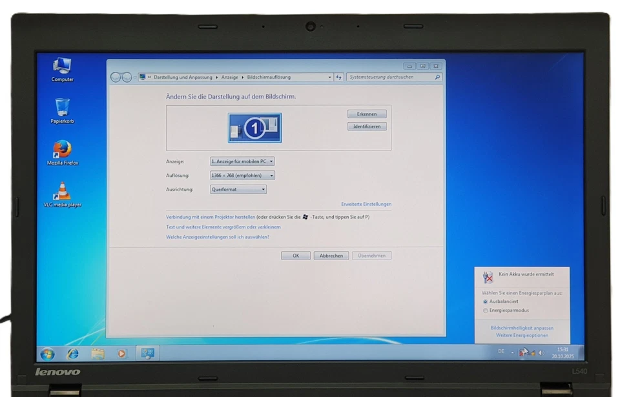The image size is (620, 397).
Task: Go back with the round back arrow
Action: (x=116, y=77)
